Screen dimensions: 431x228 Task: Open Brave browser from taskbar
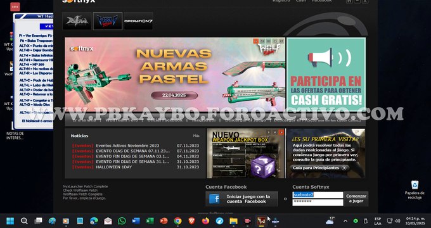coord(191,221)
